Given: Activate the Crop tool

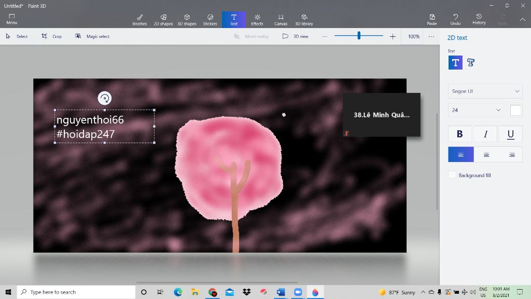Looking at the screenshot, I should pyautogui.click(x=51, y=36).
